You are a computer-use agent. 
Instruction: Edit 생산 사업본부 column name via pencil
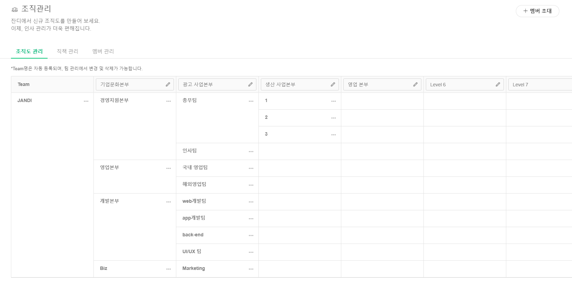[x=333, y=85]
